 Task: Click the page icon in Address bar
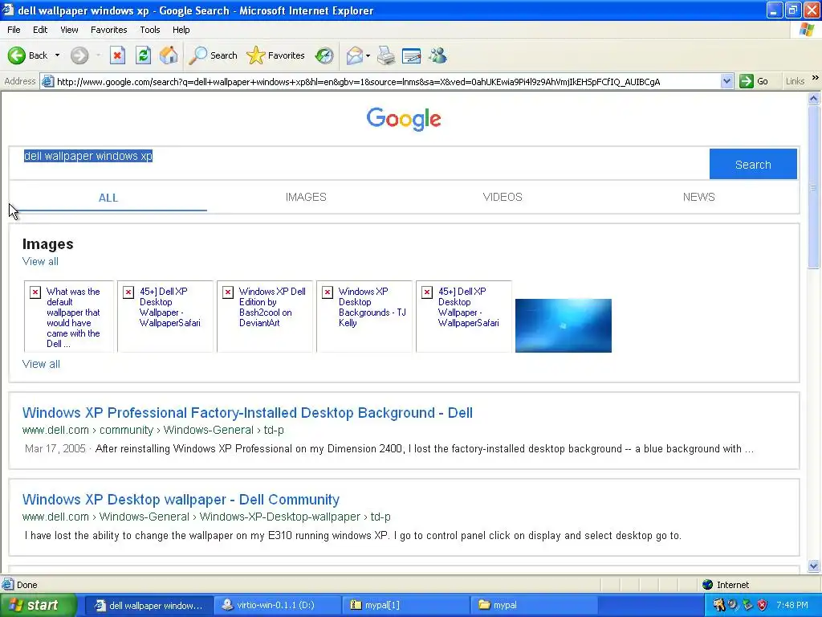point(47,81)
